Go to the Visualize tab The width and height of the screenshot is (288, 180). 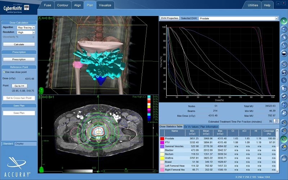(x=105, y=5)
